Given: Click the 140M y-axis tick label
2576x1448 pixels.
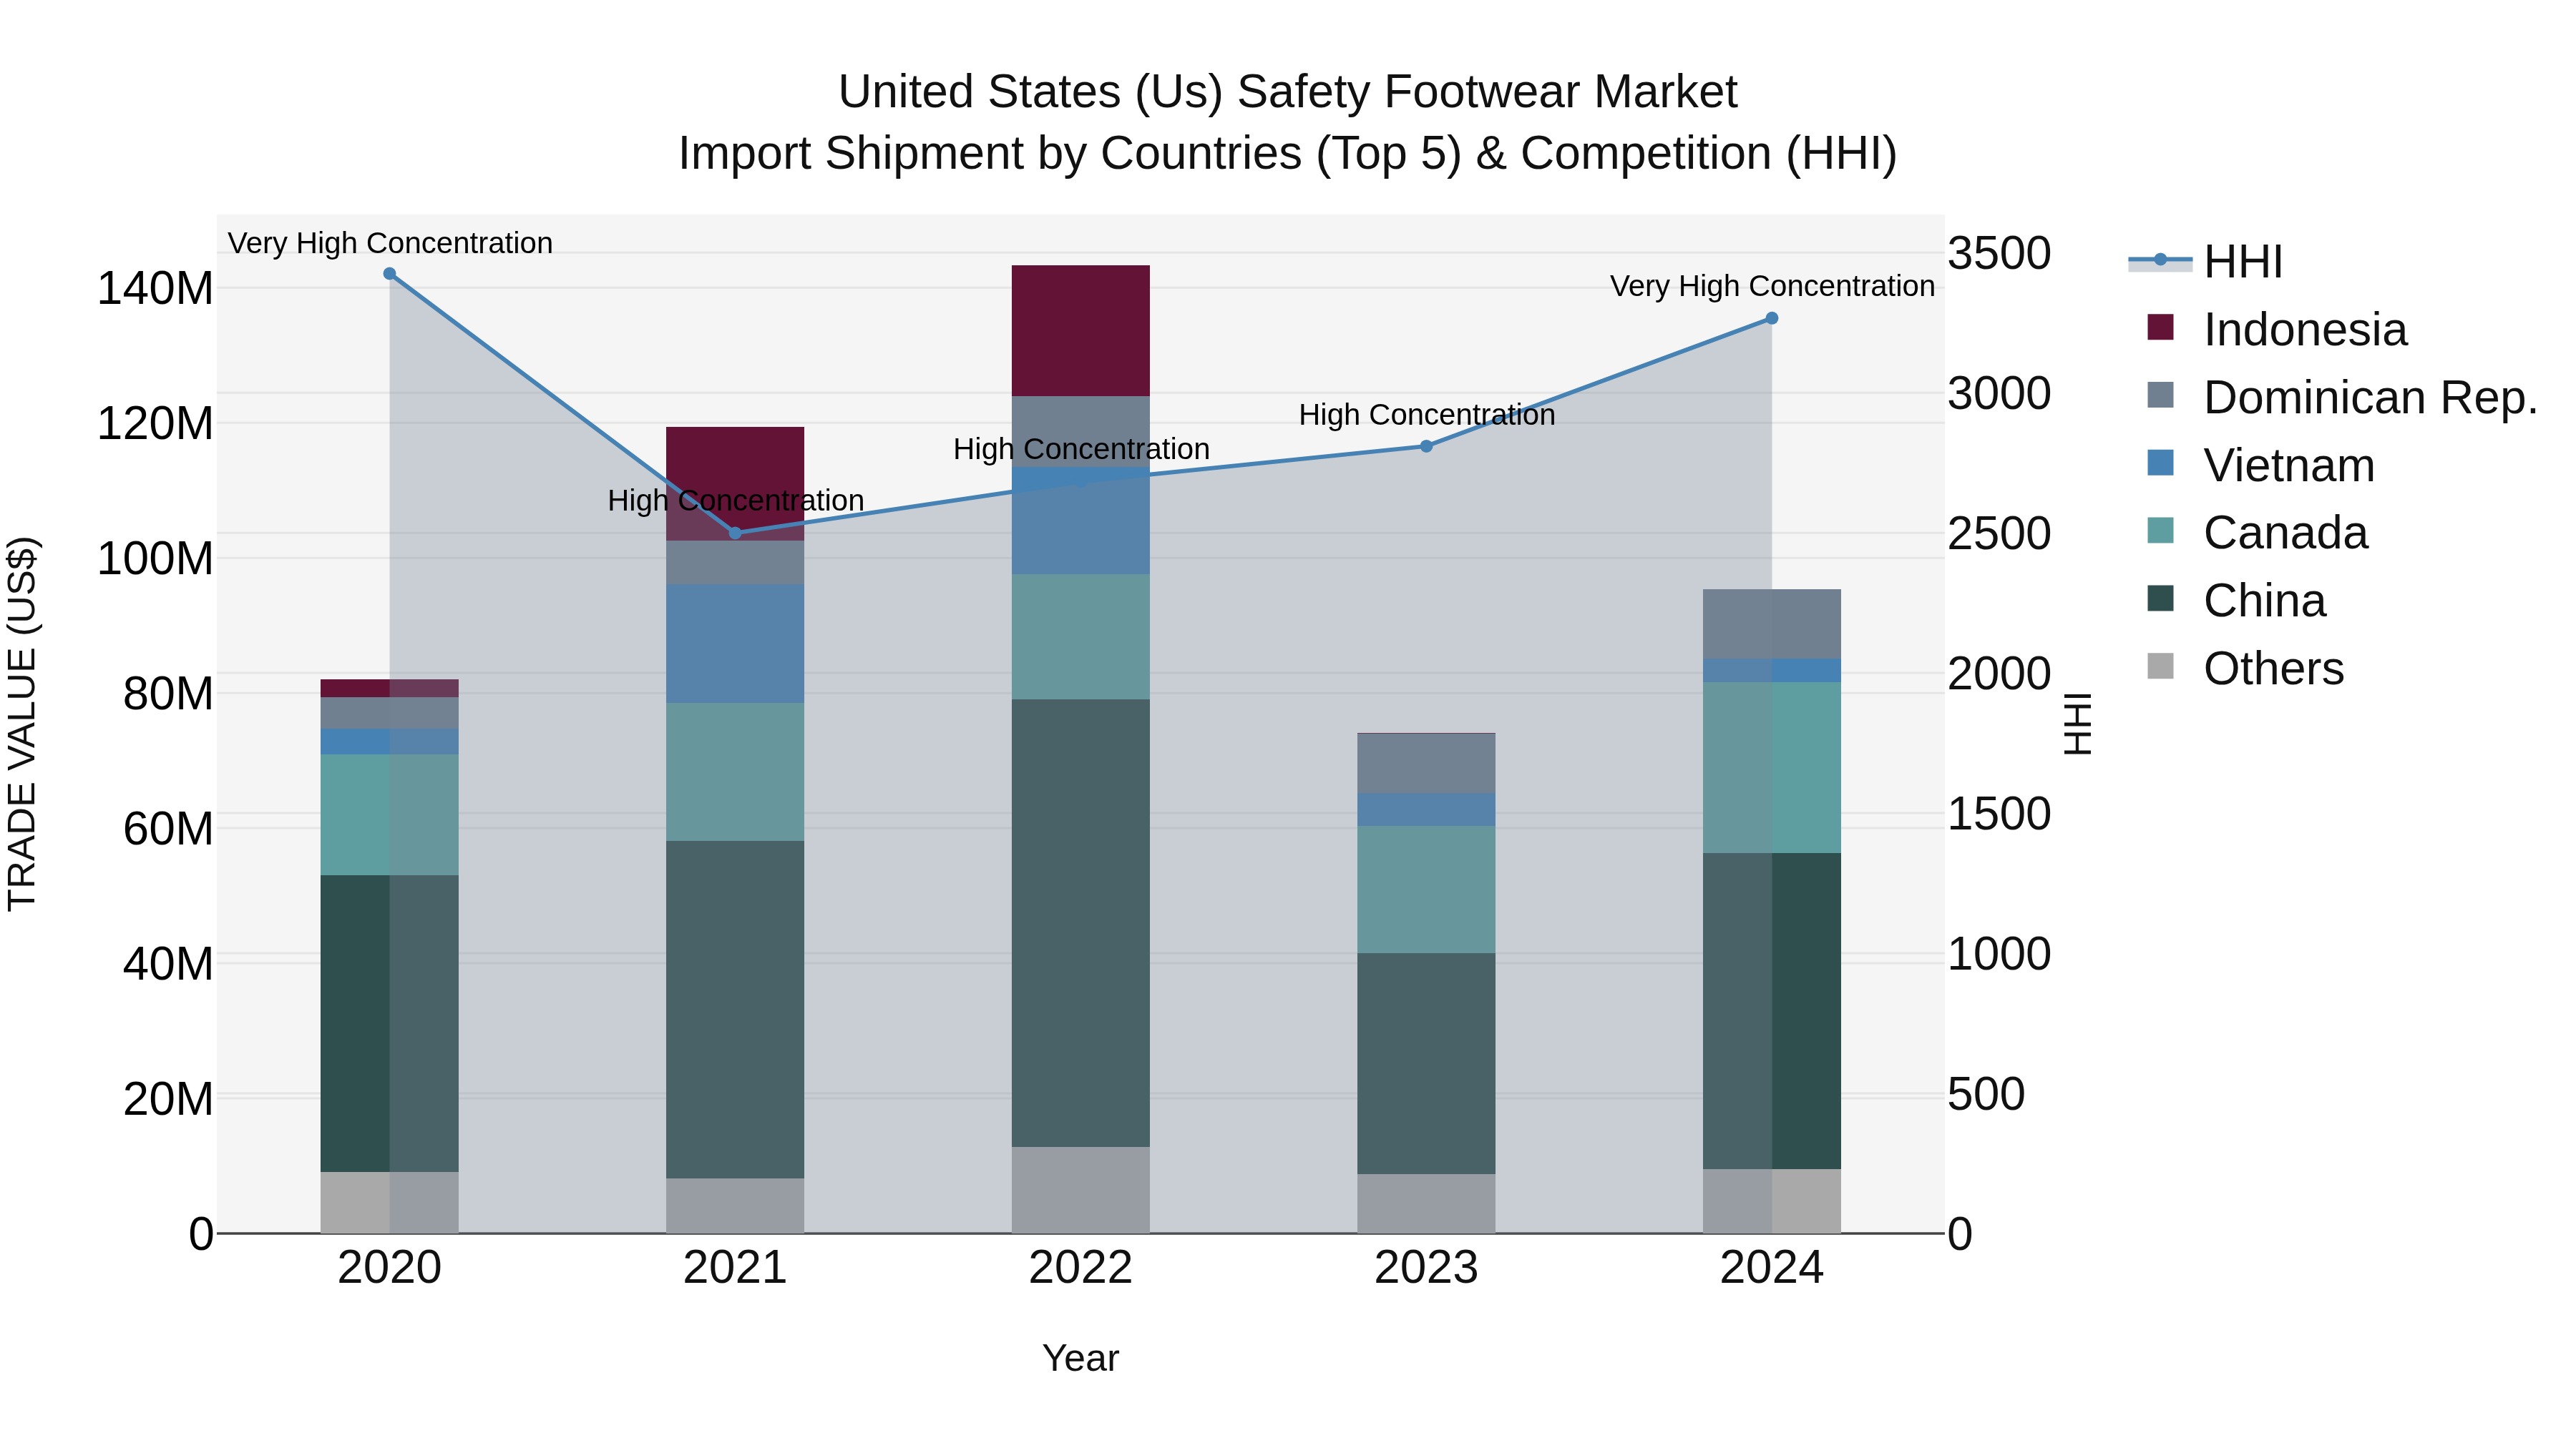Looking at the screenshot, I should (155, 289).
